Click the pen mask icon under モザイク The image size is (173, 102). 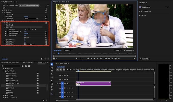tap(12, 25)
